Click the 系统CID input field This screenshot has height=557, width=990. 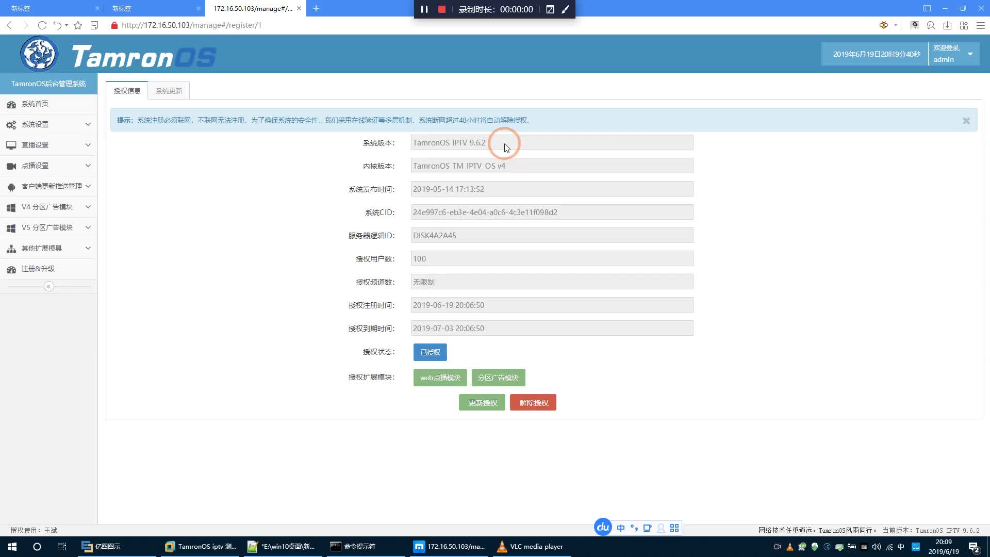552,212
